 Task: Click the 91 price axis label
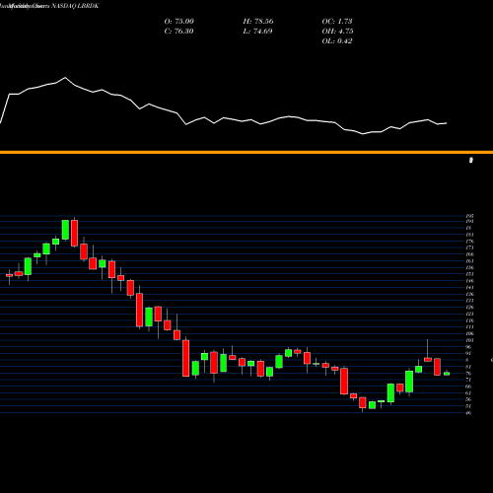468,354
